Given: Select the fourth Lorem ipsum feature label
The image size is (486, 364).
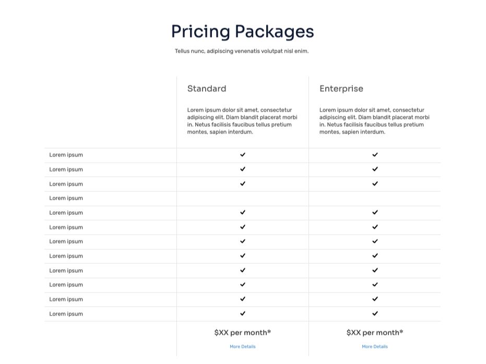Looking at the screenshot, I should click(x=66, y=198).
